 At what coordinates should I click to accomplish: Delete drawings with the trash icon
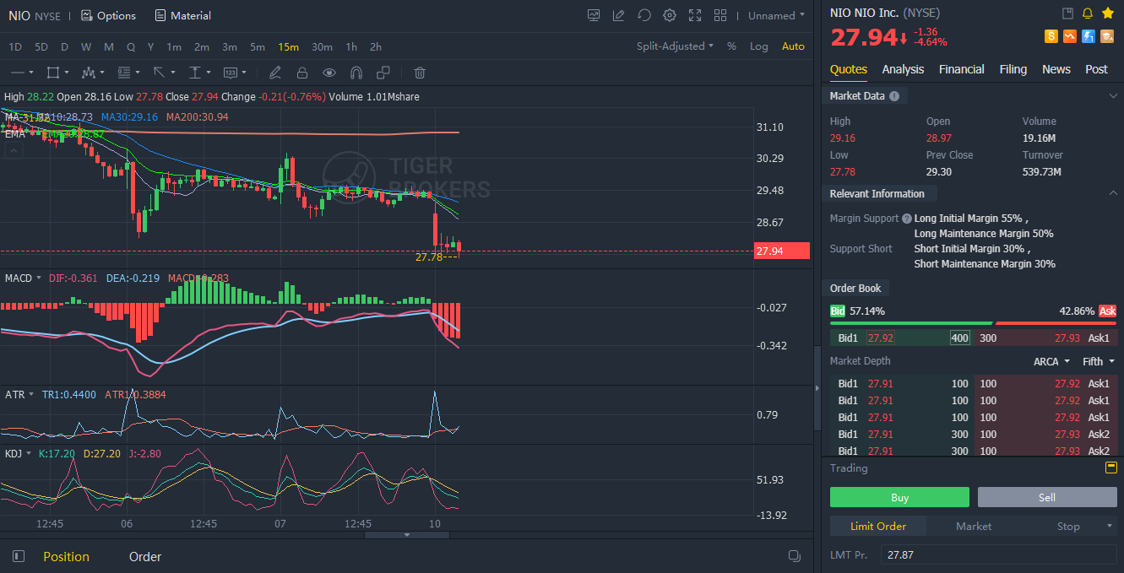[420, 73]
